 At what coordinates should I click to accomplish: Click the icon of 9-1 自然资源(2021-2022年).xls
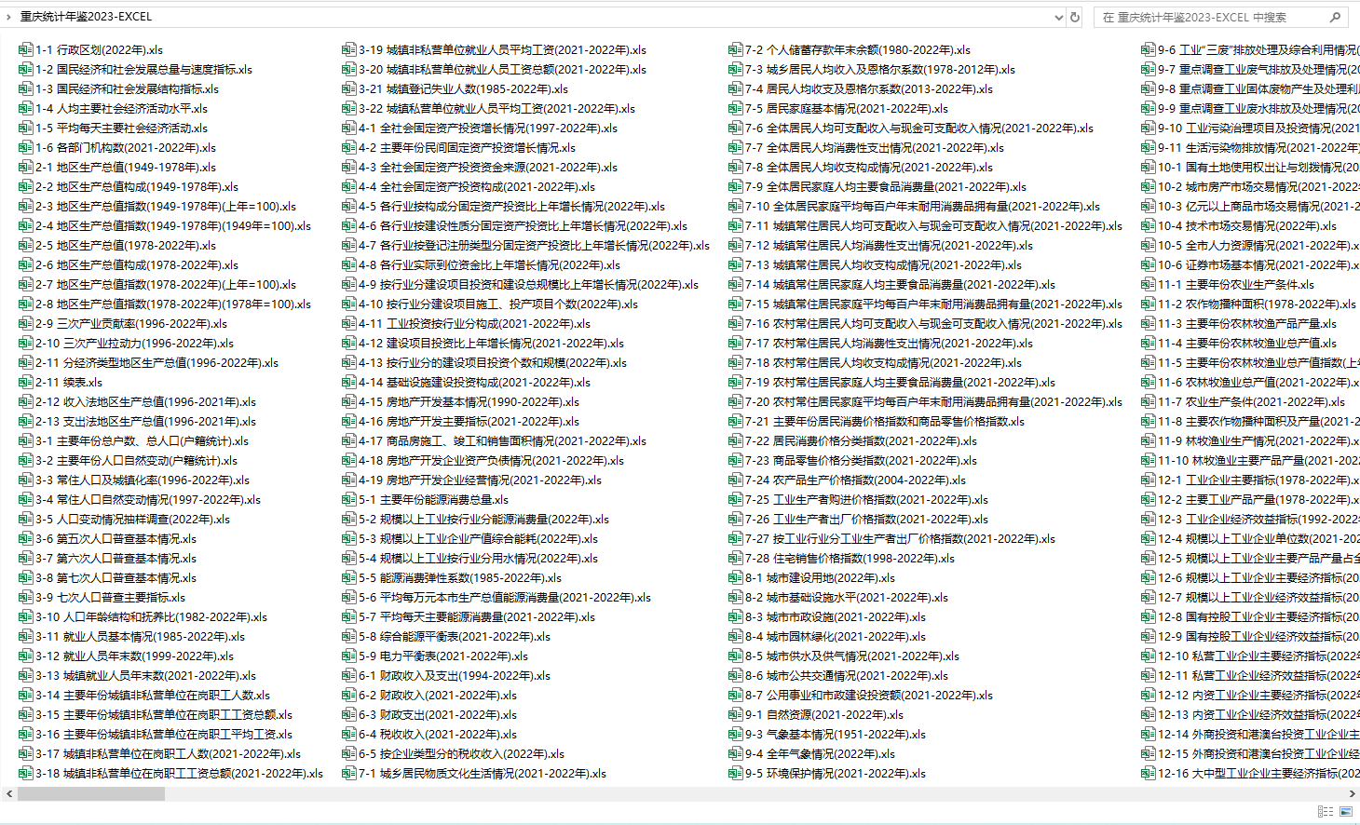click(x=736, y=714)
